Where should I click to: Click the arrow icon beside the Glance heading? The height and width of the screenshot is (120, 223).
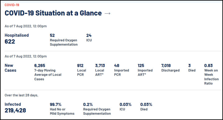(x=107, y=13)
